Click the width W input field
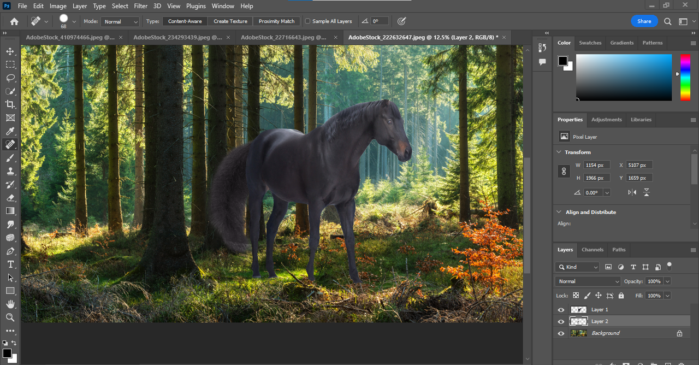The width and height of the screenshot is (699, 365). click(597, 165)
